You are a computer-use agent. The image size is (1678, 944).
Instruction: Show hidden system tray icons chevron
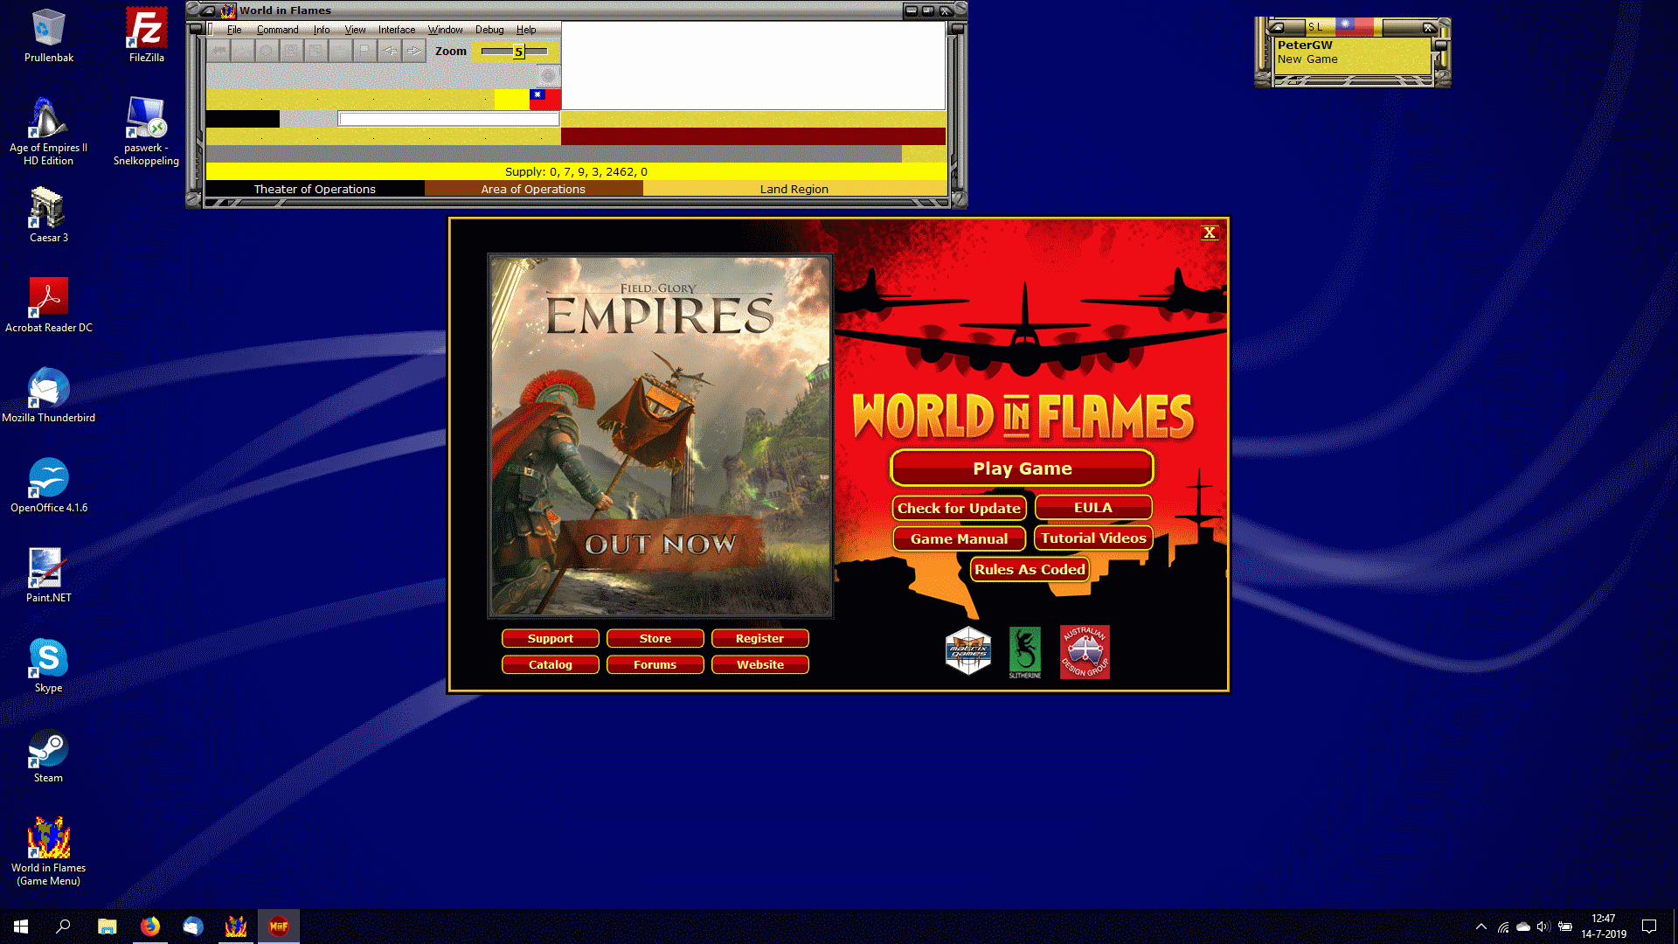(1480, 927)
